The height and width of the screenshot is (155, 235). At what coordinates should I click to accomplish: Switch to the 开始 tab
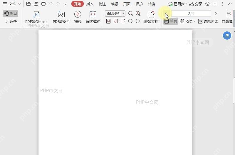78,4
